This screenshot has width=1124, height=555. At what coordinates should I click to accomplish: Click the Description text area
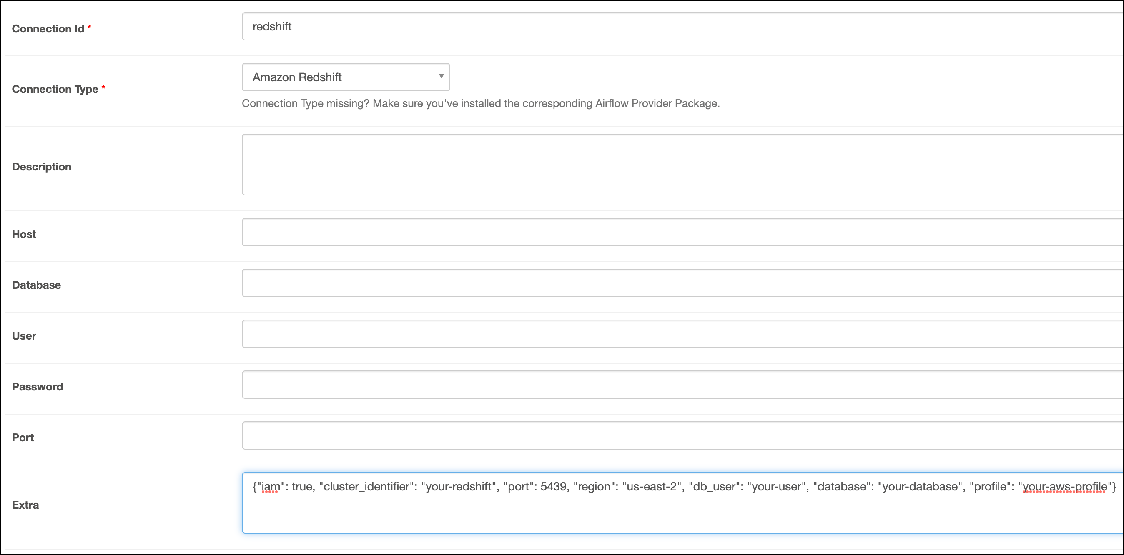click(683, 165)
